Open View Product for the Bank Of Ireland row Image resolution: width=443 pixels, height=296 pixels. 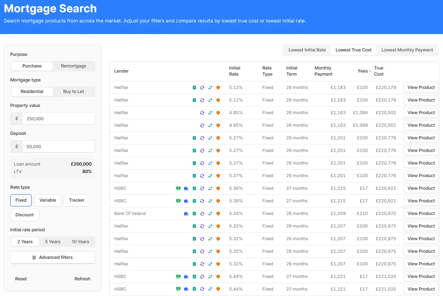421,214
